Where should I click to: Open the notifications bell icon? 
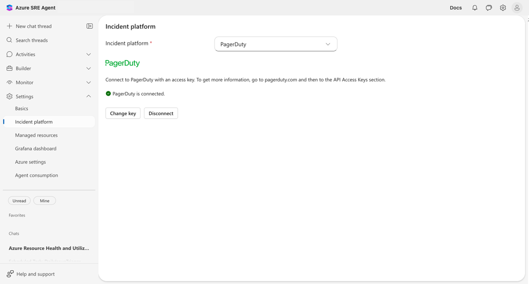click(x=475, y=8)
